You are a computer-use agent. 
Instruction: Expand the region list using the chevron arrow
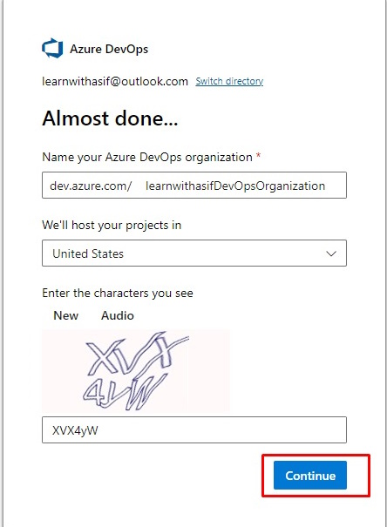[x=331, y=253]
